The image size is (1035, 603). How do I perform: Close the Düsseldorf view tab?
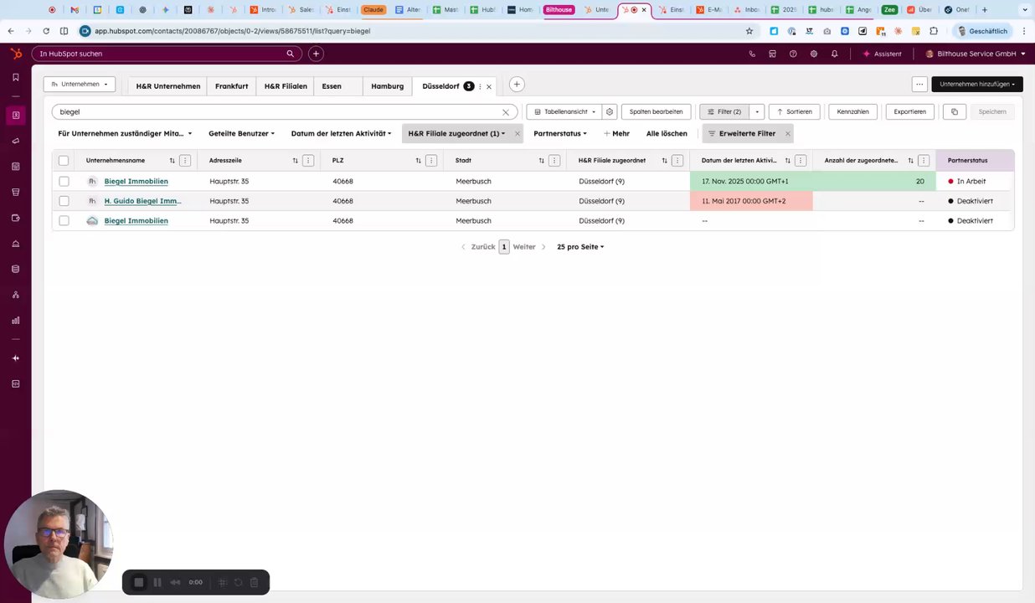[x=489, y=86]
